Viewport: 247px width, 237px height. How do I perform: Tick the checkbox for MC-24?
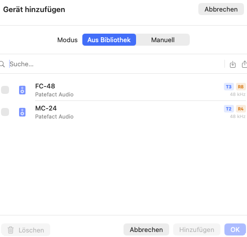5,112
